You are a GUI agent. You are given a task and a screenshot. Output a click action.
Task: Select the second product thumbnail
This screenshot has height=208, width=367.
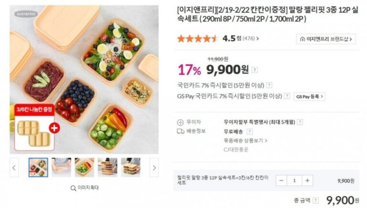(x=61, y=167)
